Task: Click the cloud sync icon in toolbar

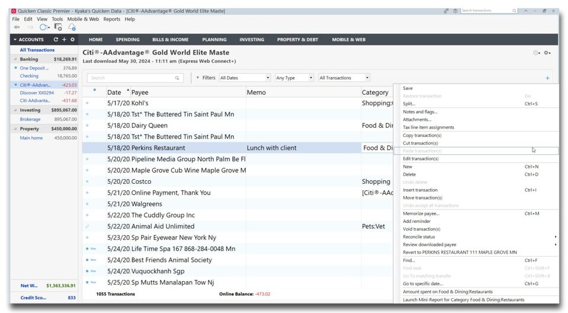Action: tap(72, 27)
